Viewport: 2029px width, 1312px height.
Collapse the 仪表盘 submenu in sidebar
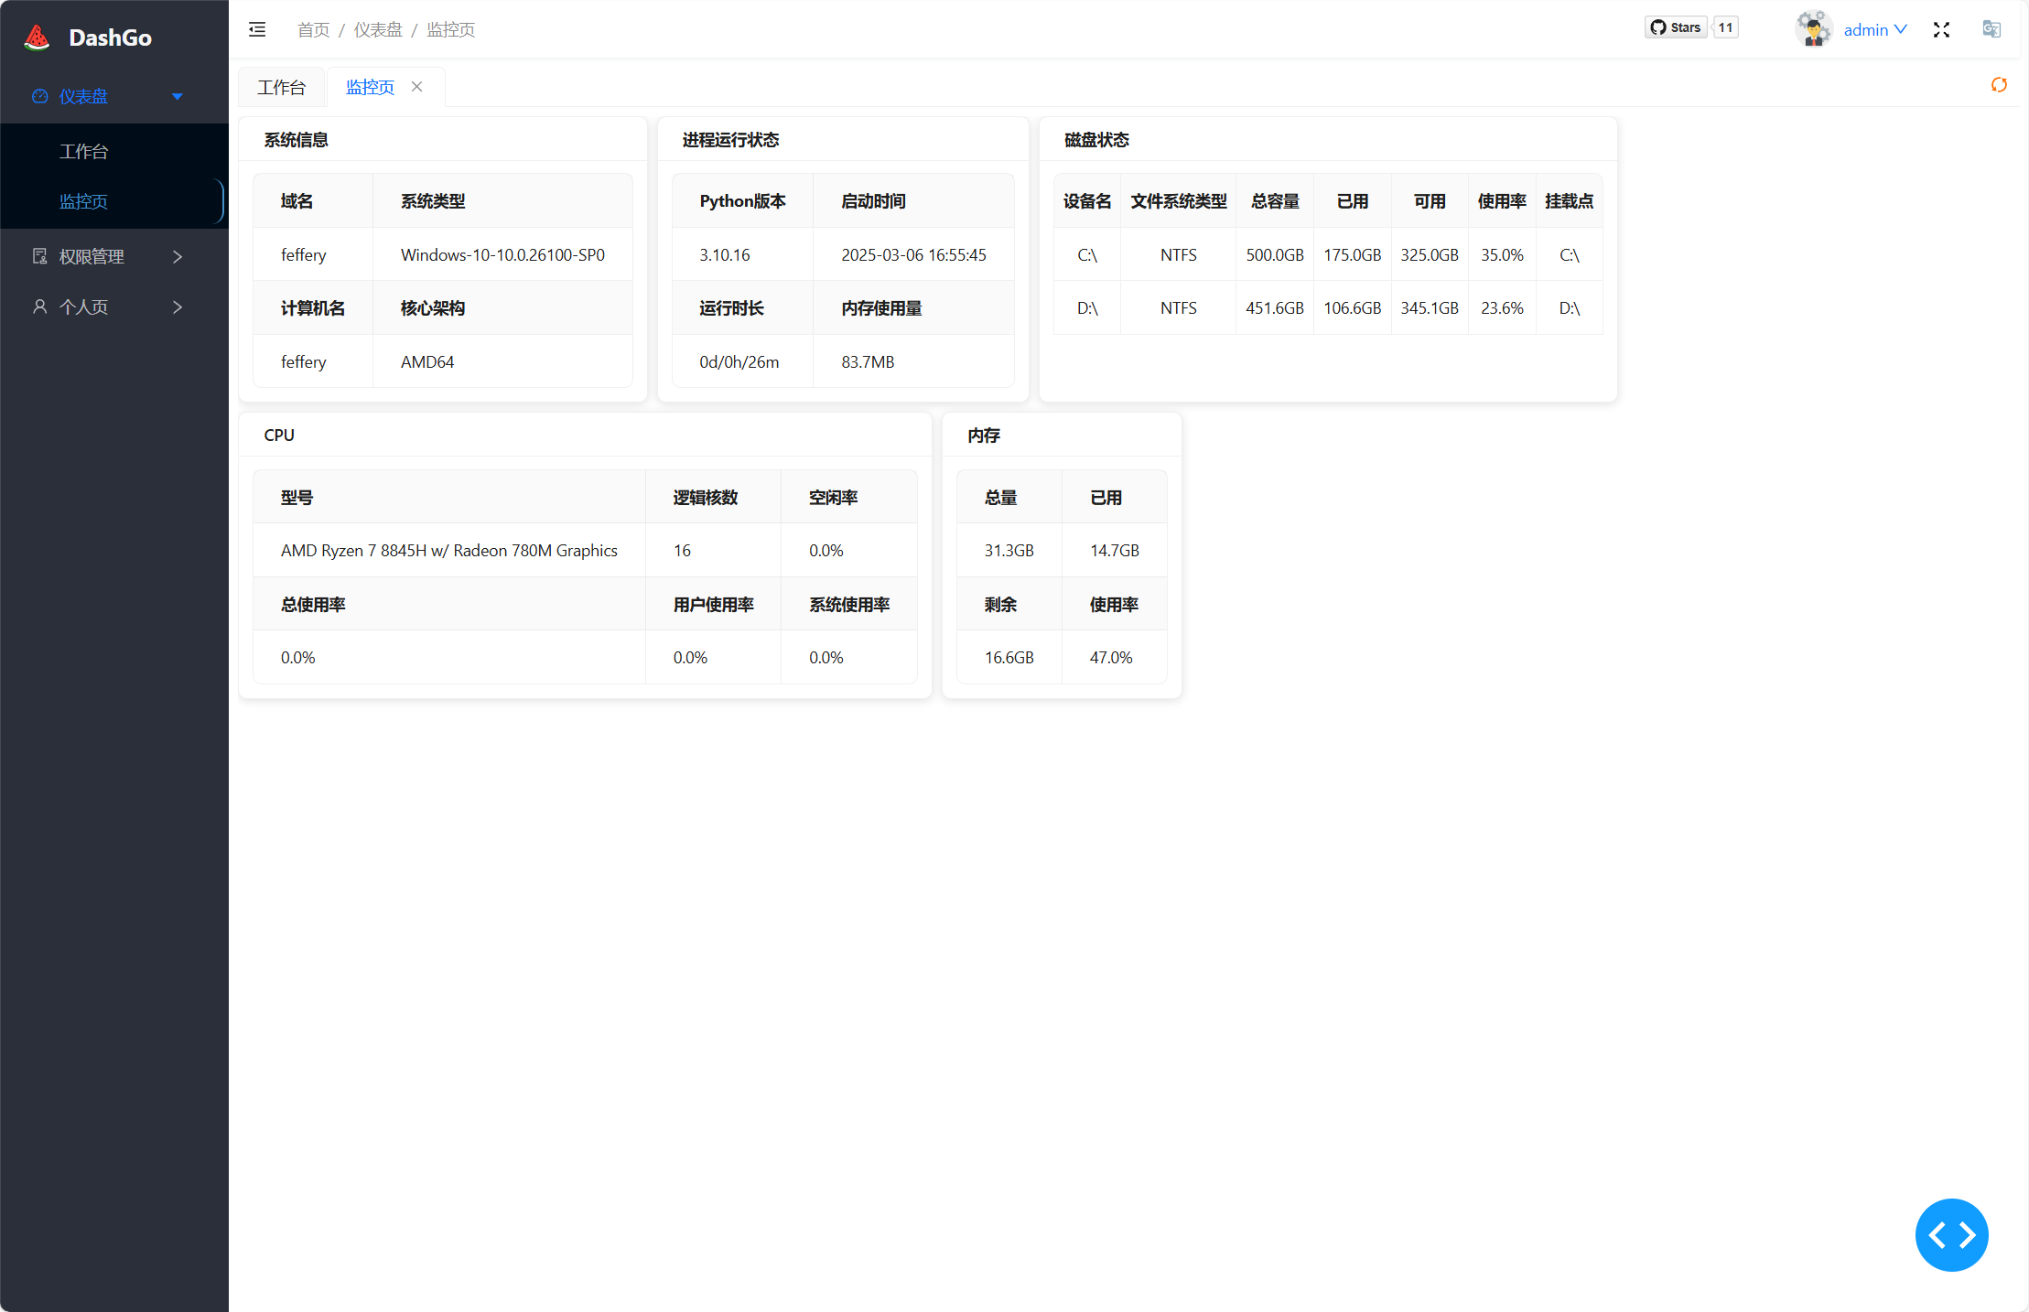[177, 96]
